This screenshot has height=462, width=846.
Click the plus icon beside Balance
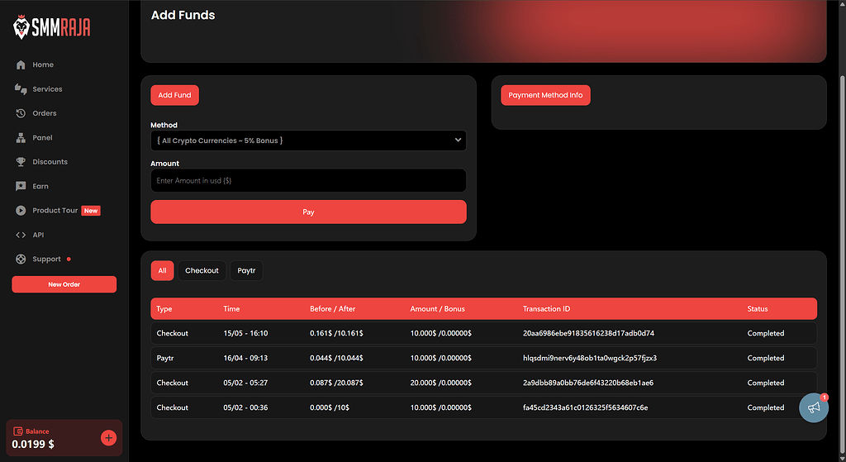[108, 438]
